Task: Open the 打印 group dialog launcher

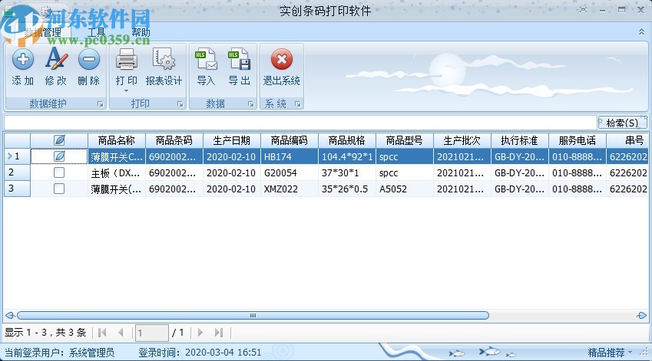Action: (x=180, y=104)
